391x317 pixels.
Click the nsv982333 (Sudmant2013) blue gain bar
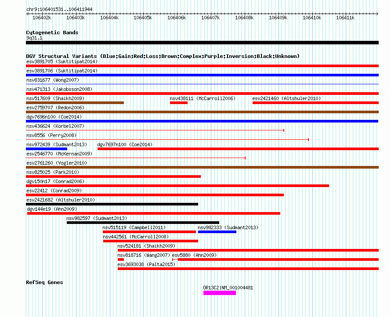(x=217, y=232)
